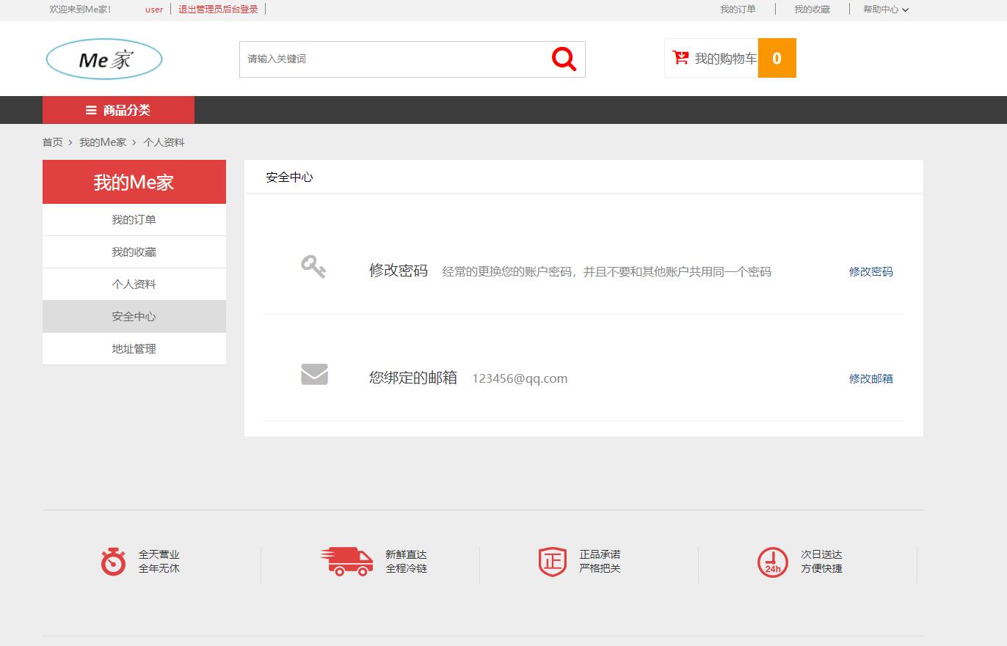Click the keyword search input field
The width and height of the screenshot is (1007, 646).
[389, 59]
